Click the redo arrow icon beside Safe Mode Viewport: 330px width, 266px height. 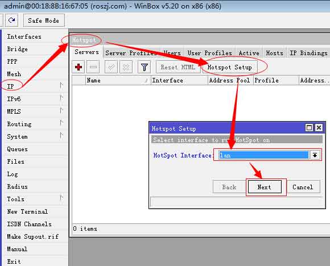(12, 20)
